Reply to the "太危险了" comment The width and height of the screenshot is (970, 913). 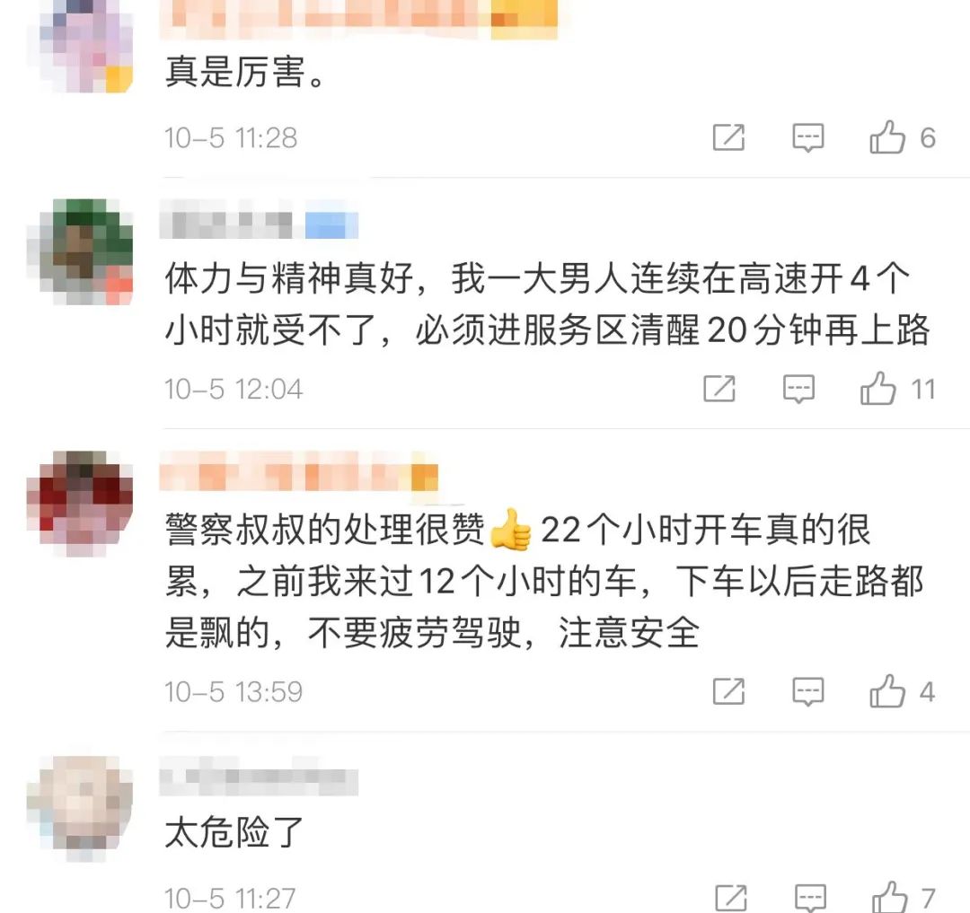click(810, 898)
